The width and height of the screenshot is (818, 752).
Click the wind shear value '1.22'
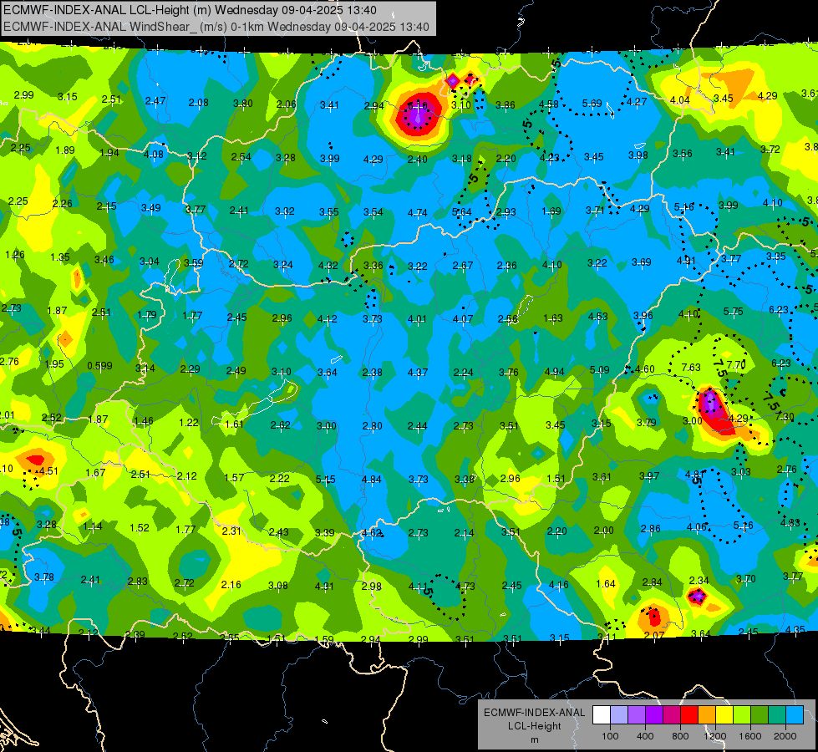[x=188, y=422]
